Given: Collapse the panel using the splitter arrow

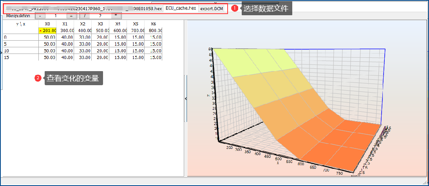Looking at the screenshot, I should (x=186, y=98).
